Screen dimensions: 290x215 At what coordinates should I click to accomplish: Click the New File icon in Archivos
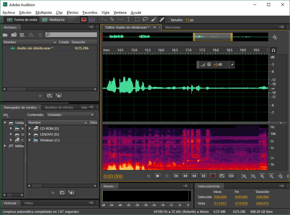22,35
